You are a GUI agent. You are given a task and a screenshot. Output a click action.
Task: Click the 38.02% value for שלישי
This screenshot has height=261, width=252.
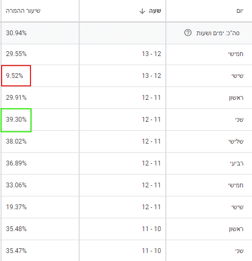click(x=16, y=141)
